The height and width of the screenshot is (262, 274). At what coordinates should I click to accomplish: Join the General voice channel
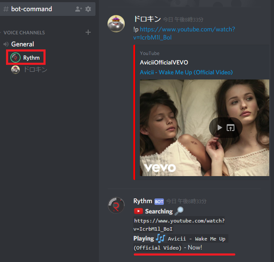click(x=22, y=44)
